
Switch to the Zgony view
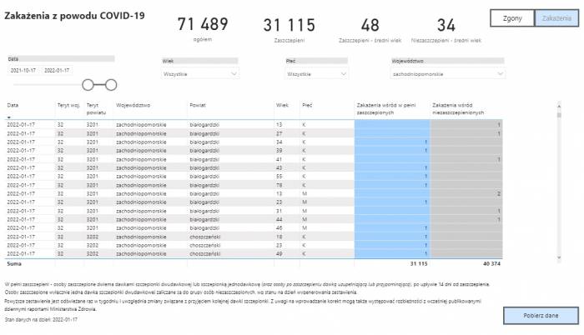tap(511, 18)
